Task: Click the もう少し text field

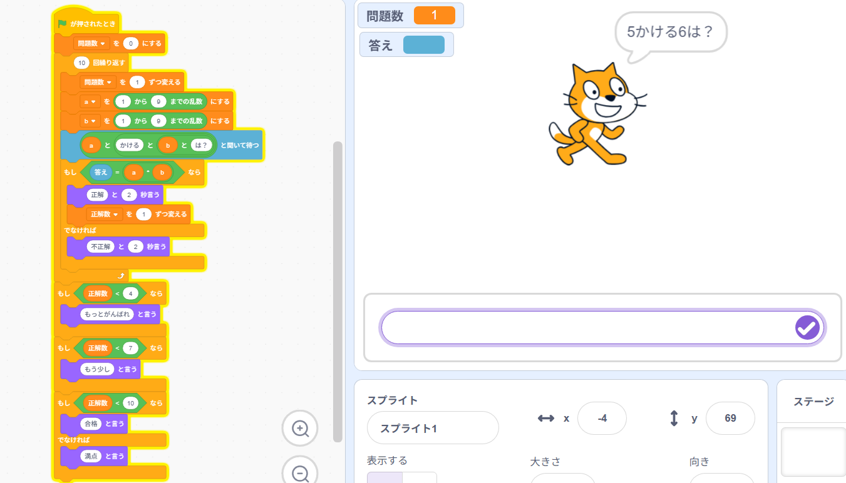Action: 97,369
